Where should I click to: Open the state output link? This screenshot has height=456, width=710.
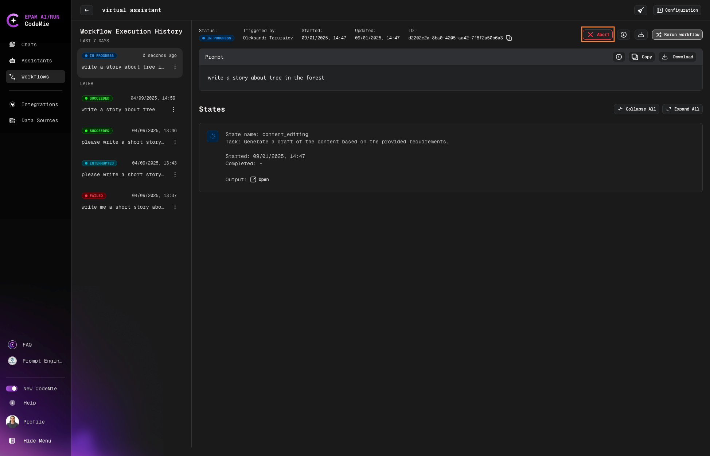point(260,179)
